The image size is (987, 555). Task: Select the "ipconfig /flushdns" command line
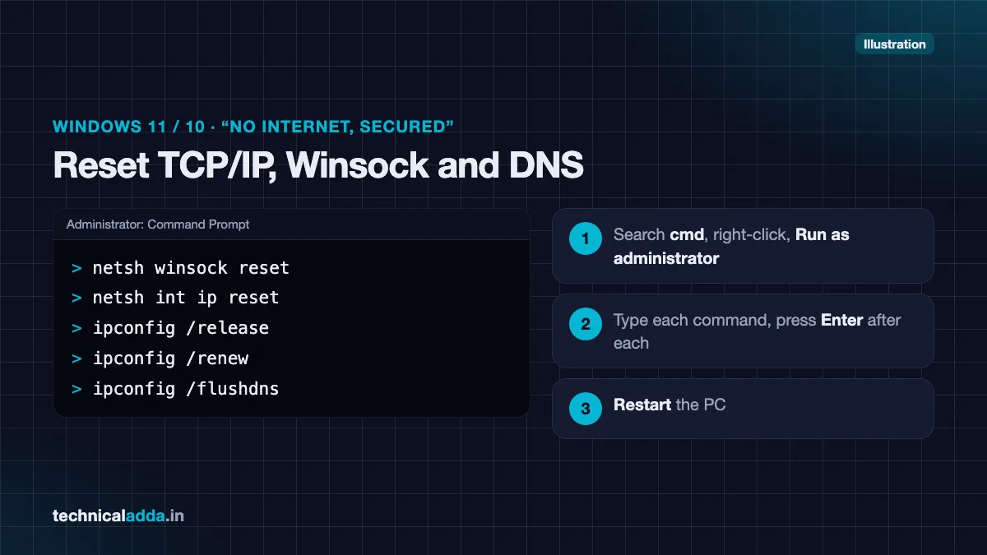[175, 389]
